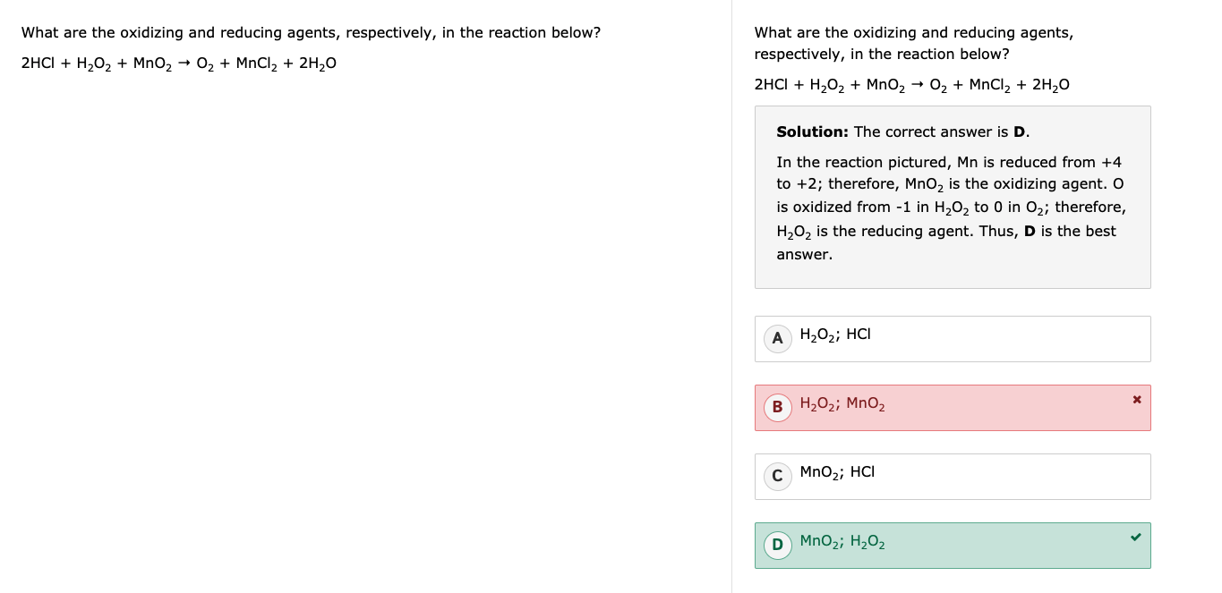Image resolution: width=1222 pixels, height=593 pixels.
Task: Click the Solution explanation box
Action: point(953,197)
